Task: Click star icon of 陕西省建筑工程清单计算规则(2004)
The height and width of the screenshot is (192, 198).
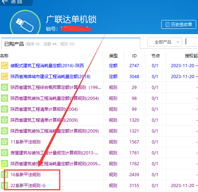Action: click(x=5, y=109)
